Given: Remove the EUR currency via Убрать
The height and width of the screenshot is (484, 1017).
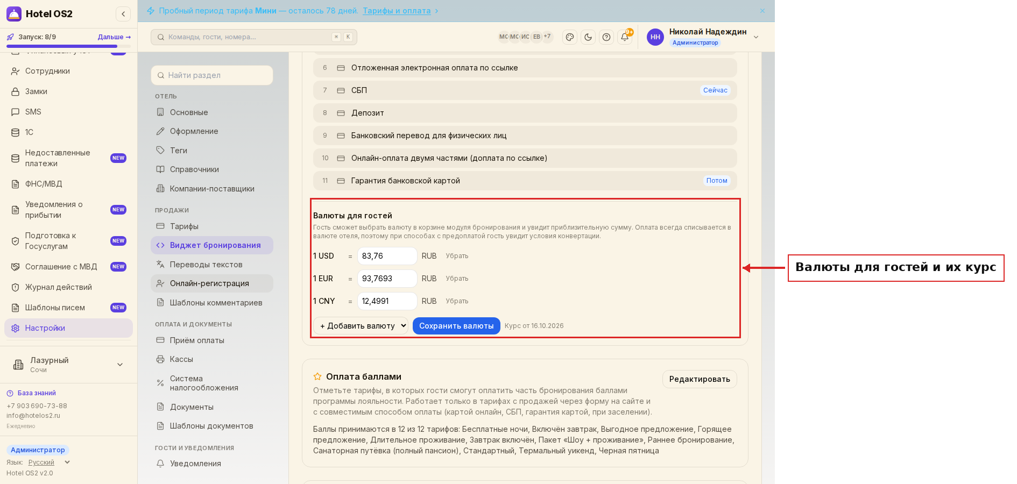Looking at the screenshot, I should pos(457,279).
